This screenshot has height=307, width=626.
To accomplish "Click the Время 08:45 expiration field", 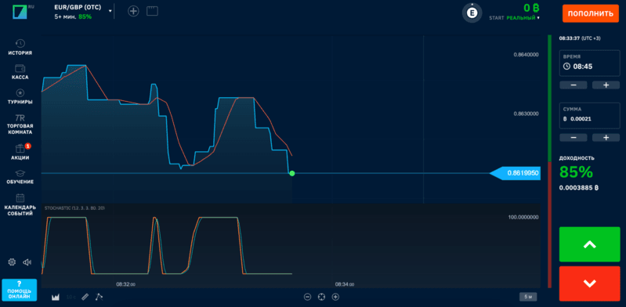I will click(x=589, y=63).
